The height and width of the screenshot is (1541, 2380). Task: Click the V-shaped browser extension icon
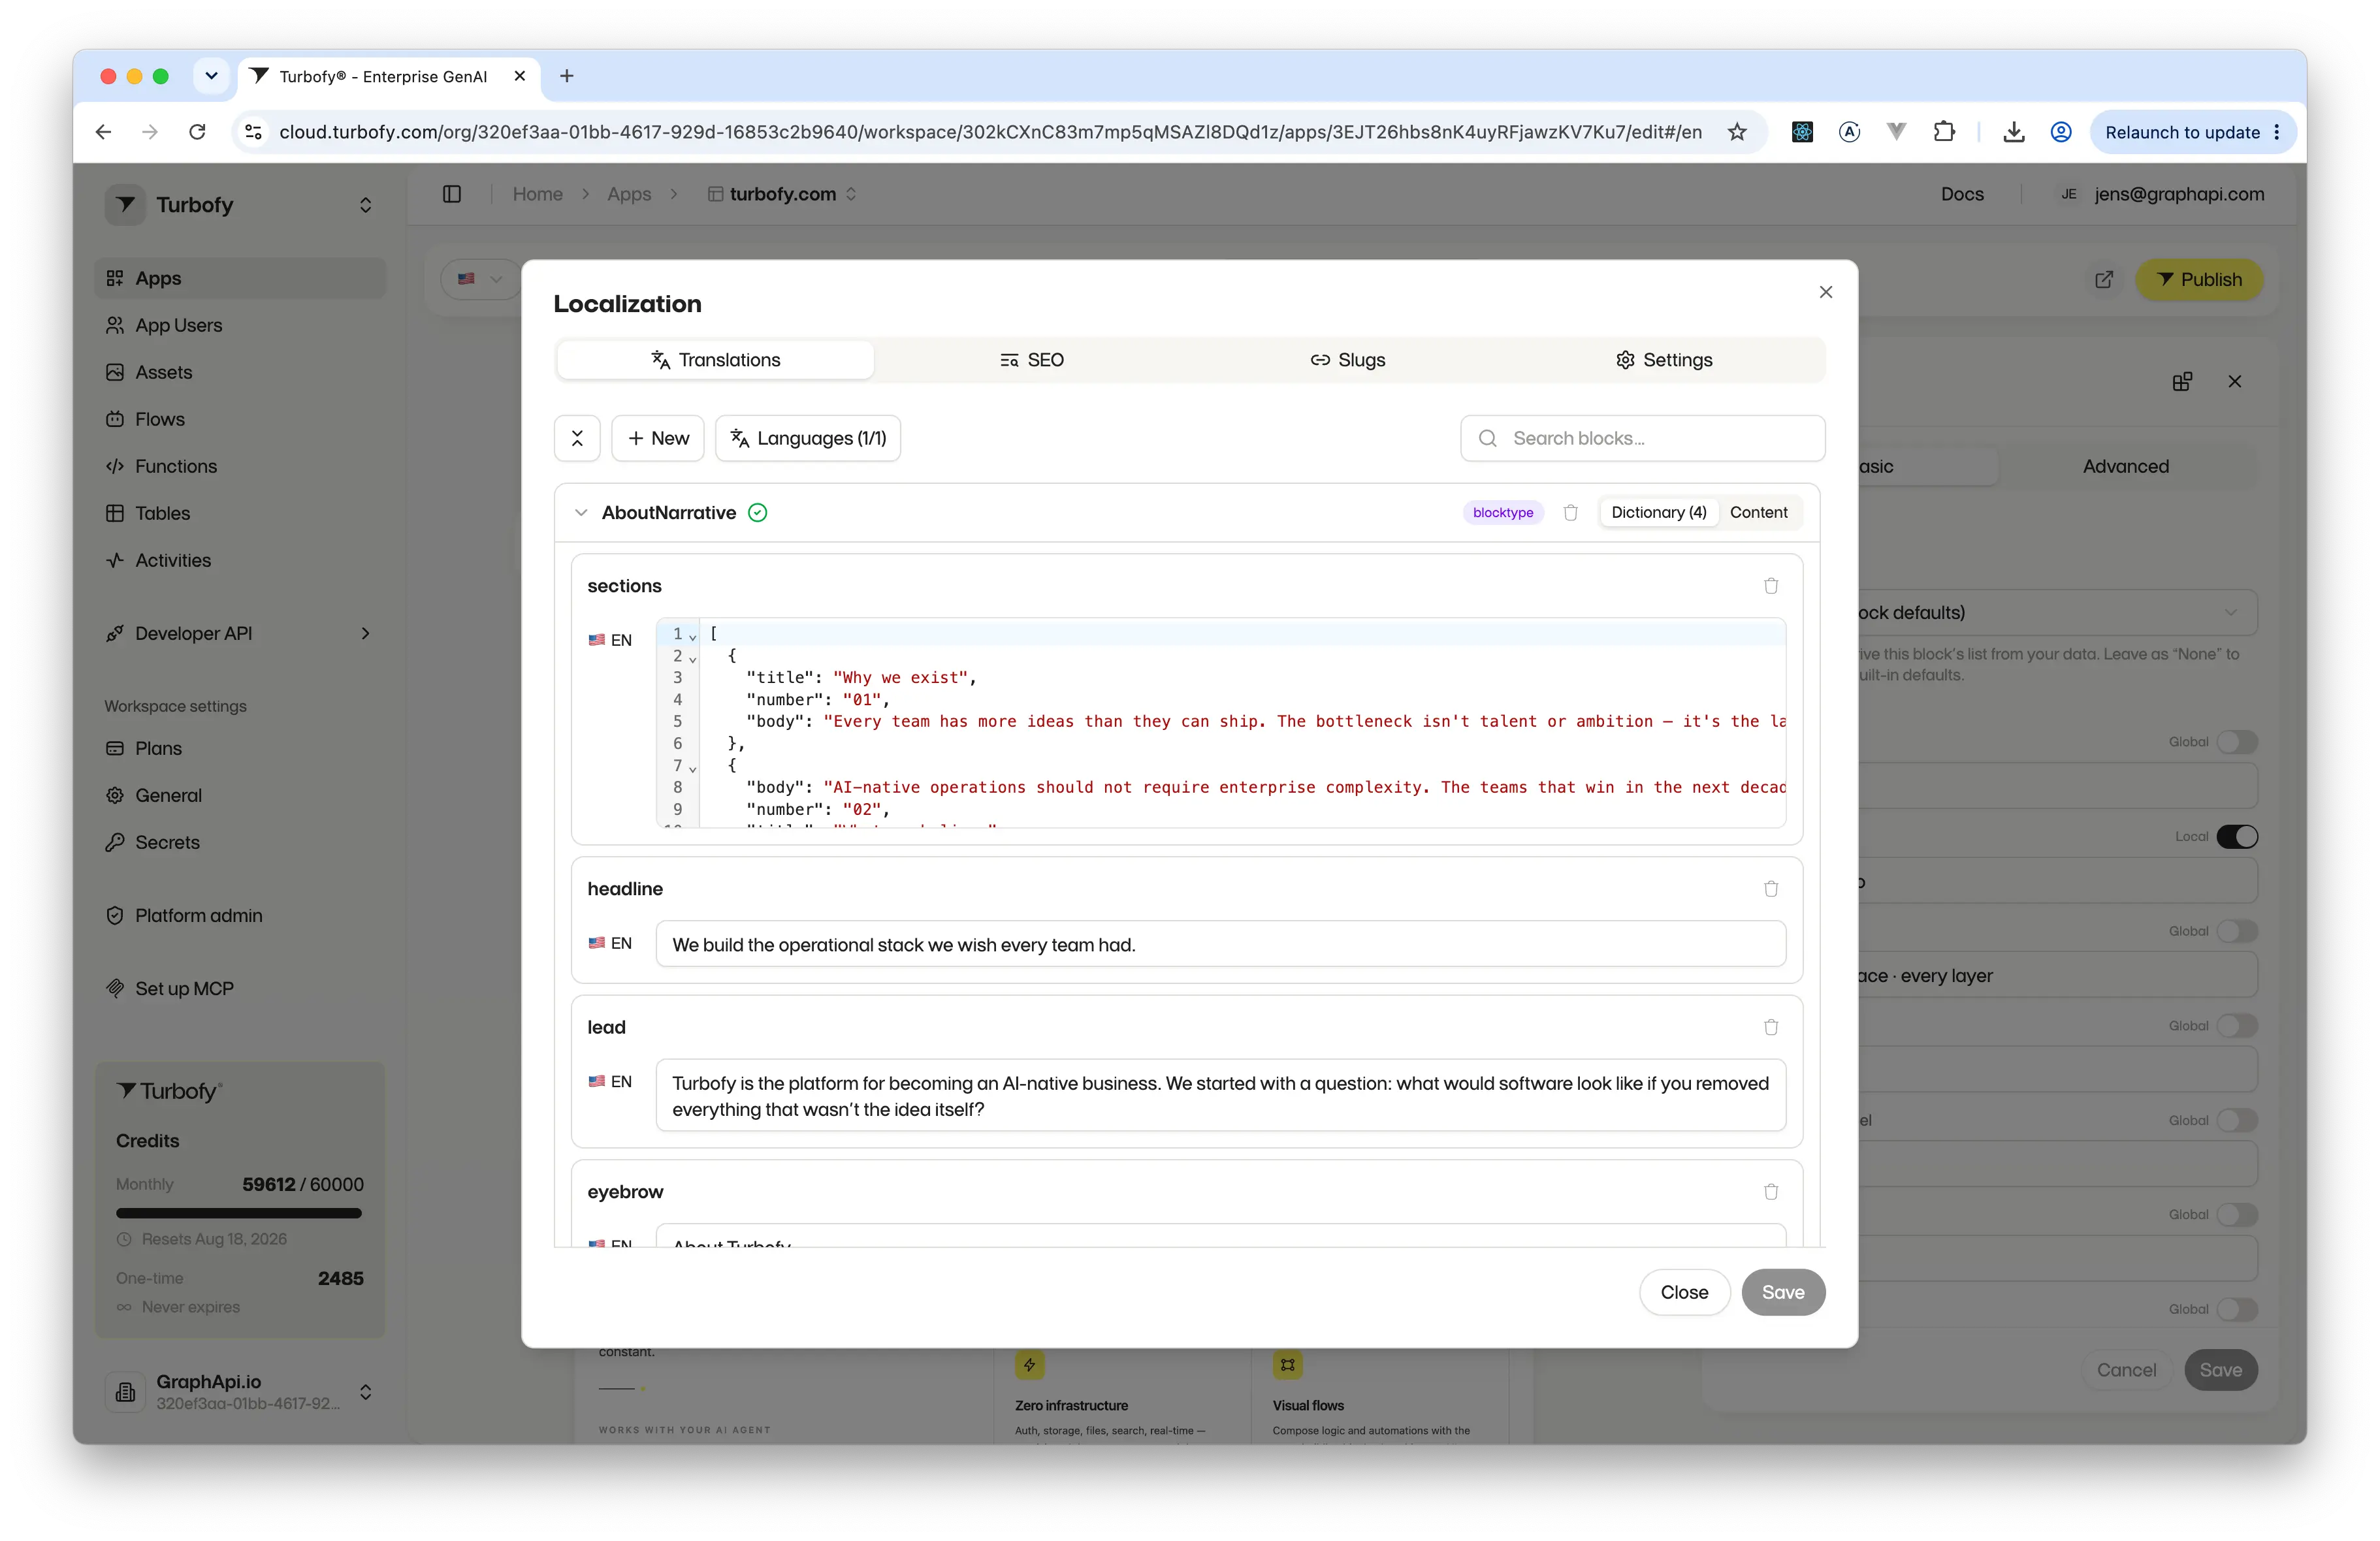(x=1896, y=132)
